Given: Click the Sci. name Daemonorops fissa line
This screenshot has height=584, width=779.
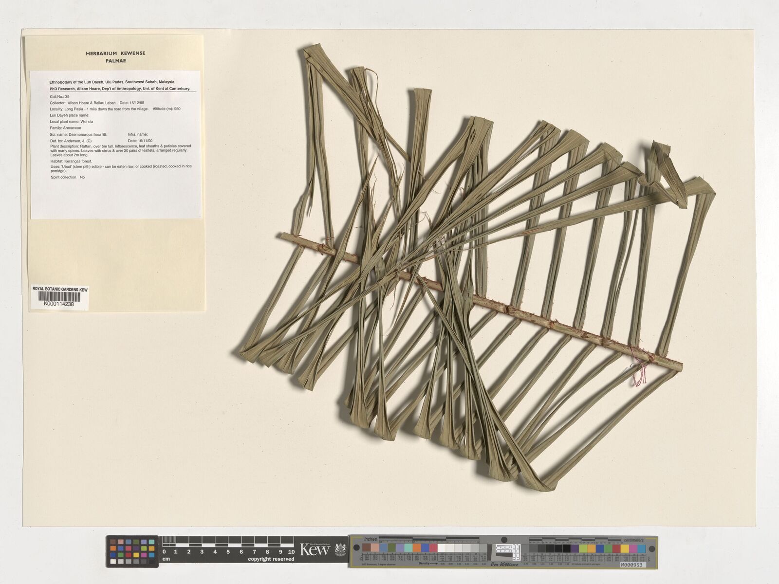Looking at the screenshot, I should pyautogui.click(x=78, y=134).
